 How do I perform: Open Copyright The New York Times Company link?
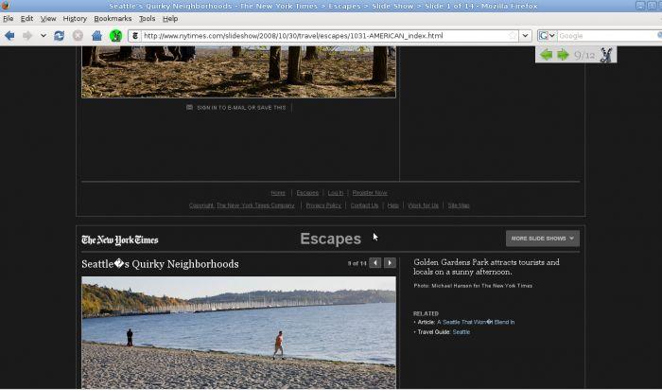pos(242,205)
